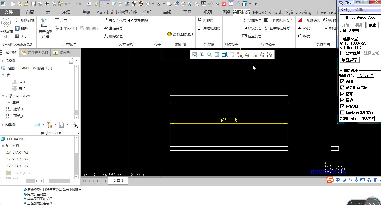
Task: Collapse the main_view tree node
Action: tap(3, 96)
